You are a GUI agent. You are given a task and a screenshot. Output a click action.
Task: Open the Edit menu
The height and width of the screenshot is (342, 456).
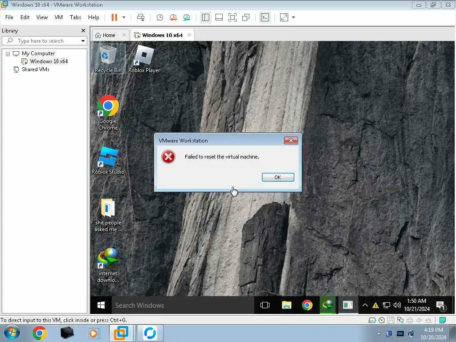click(25, 17)
